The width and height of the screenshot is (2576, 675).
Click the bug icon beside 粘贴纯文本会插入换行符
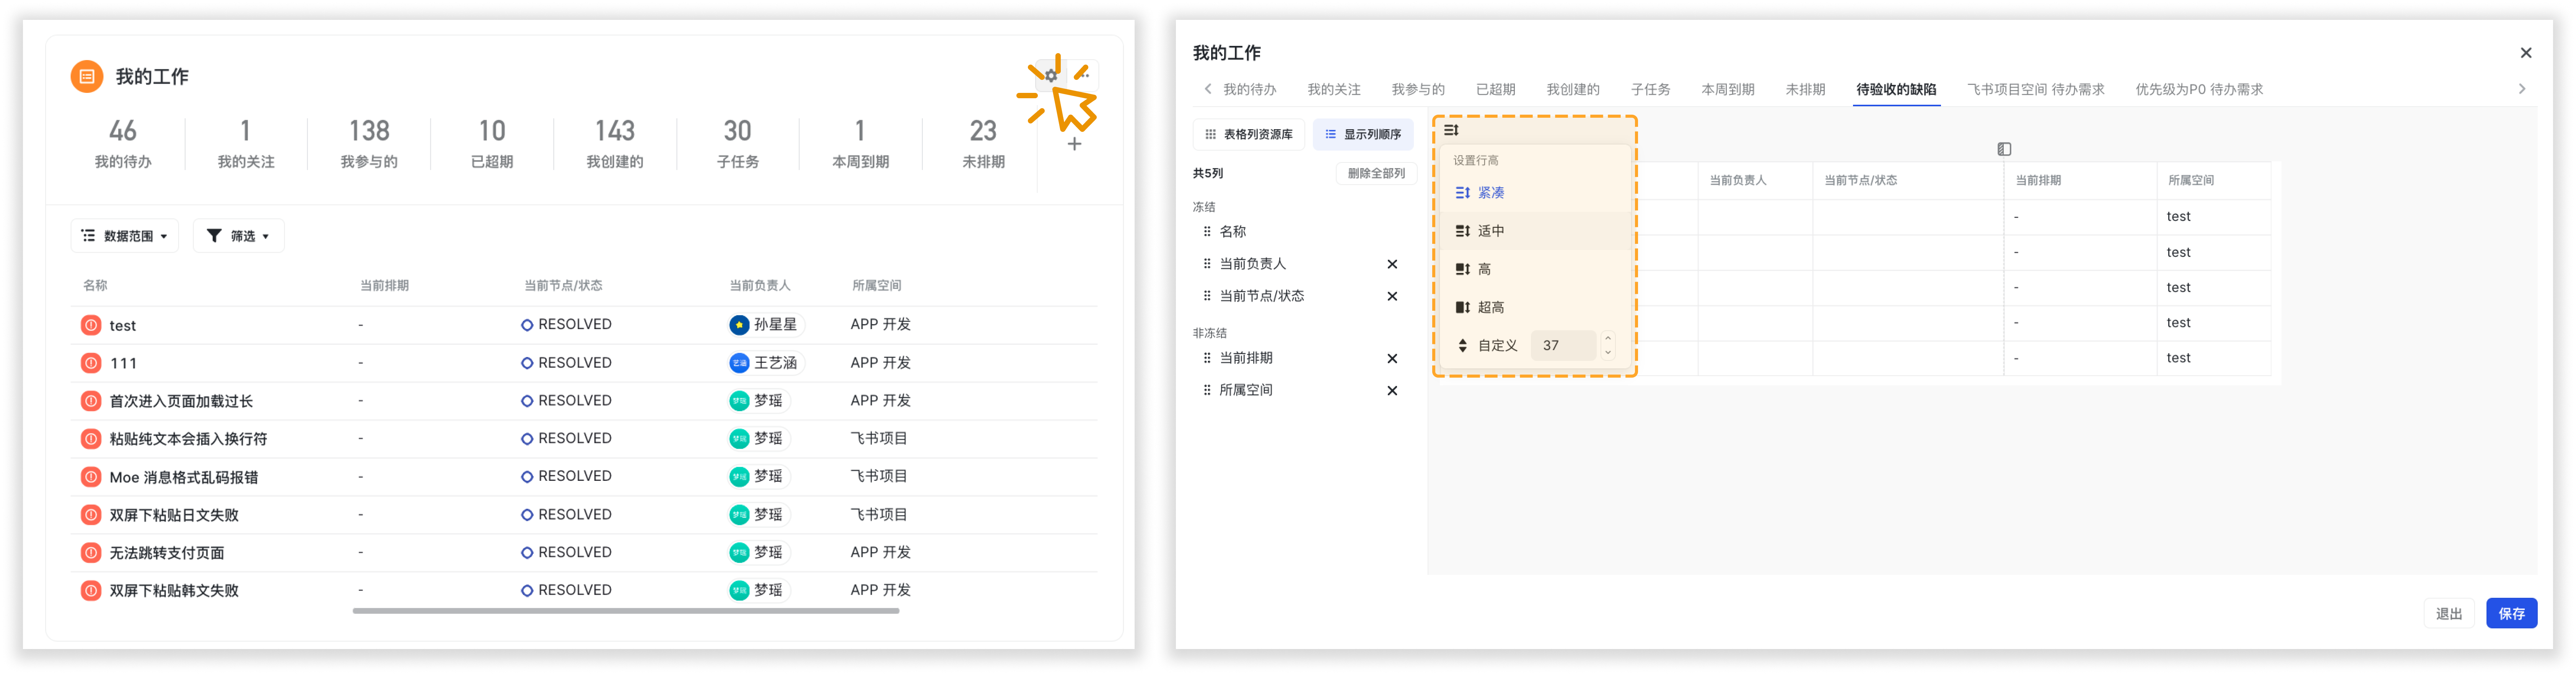(91, 438)
